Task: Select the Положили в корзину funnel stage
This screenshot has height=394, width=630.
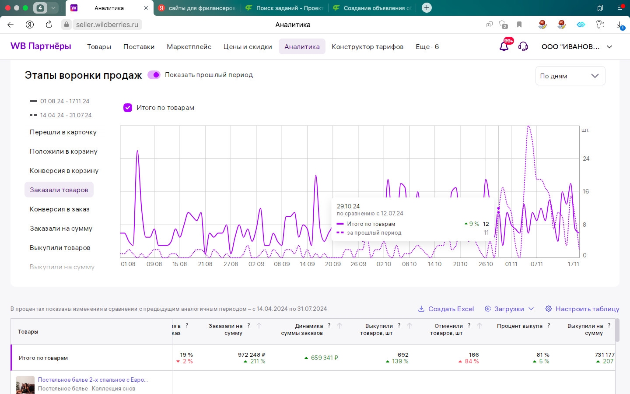Action: click(63, 151)
